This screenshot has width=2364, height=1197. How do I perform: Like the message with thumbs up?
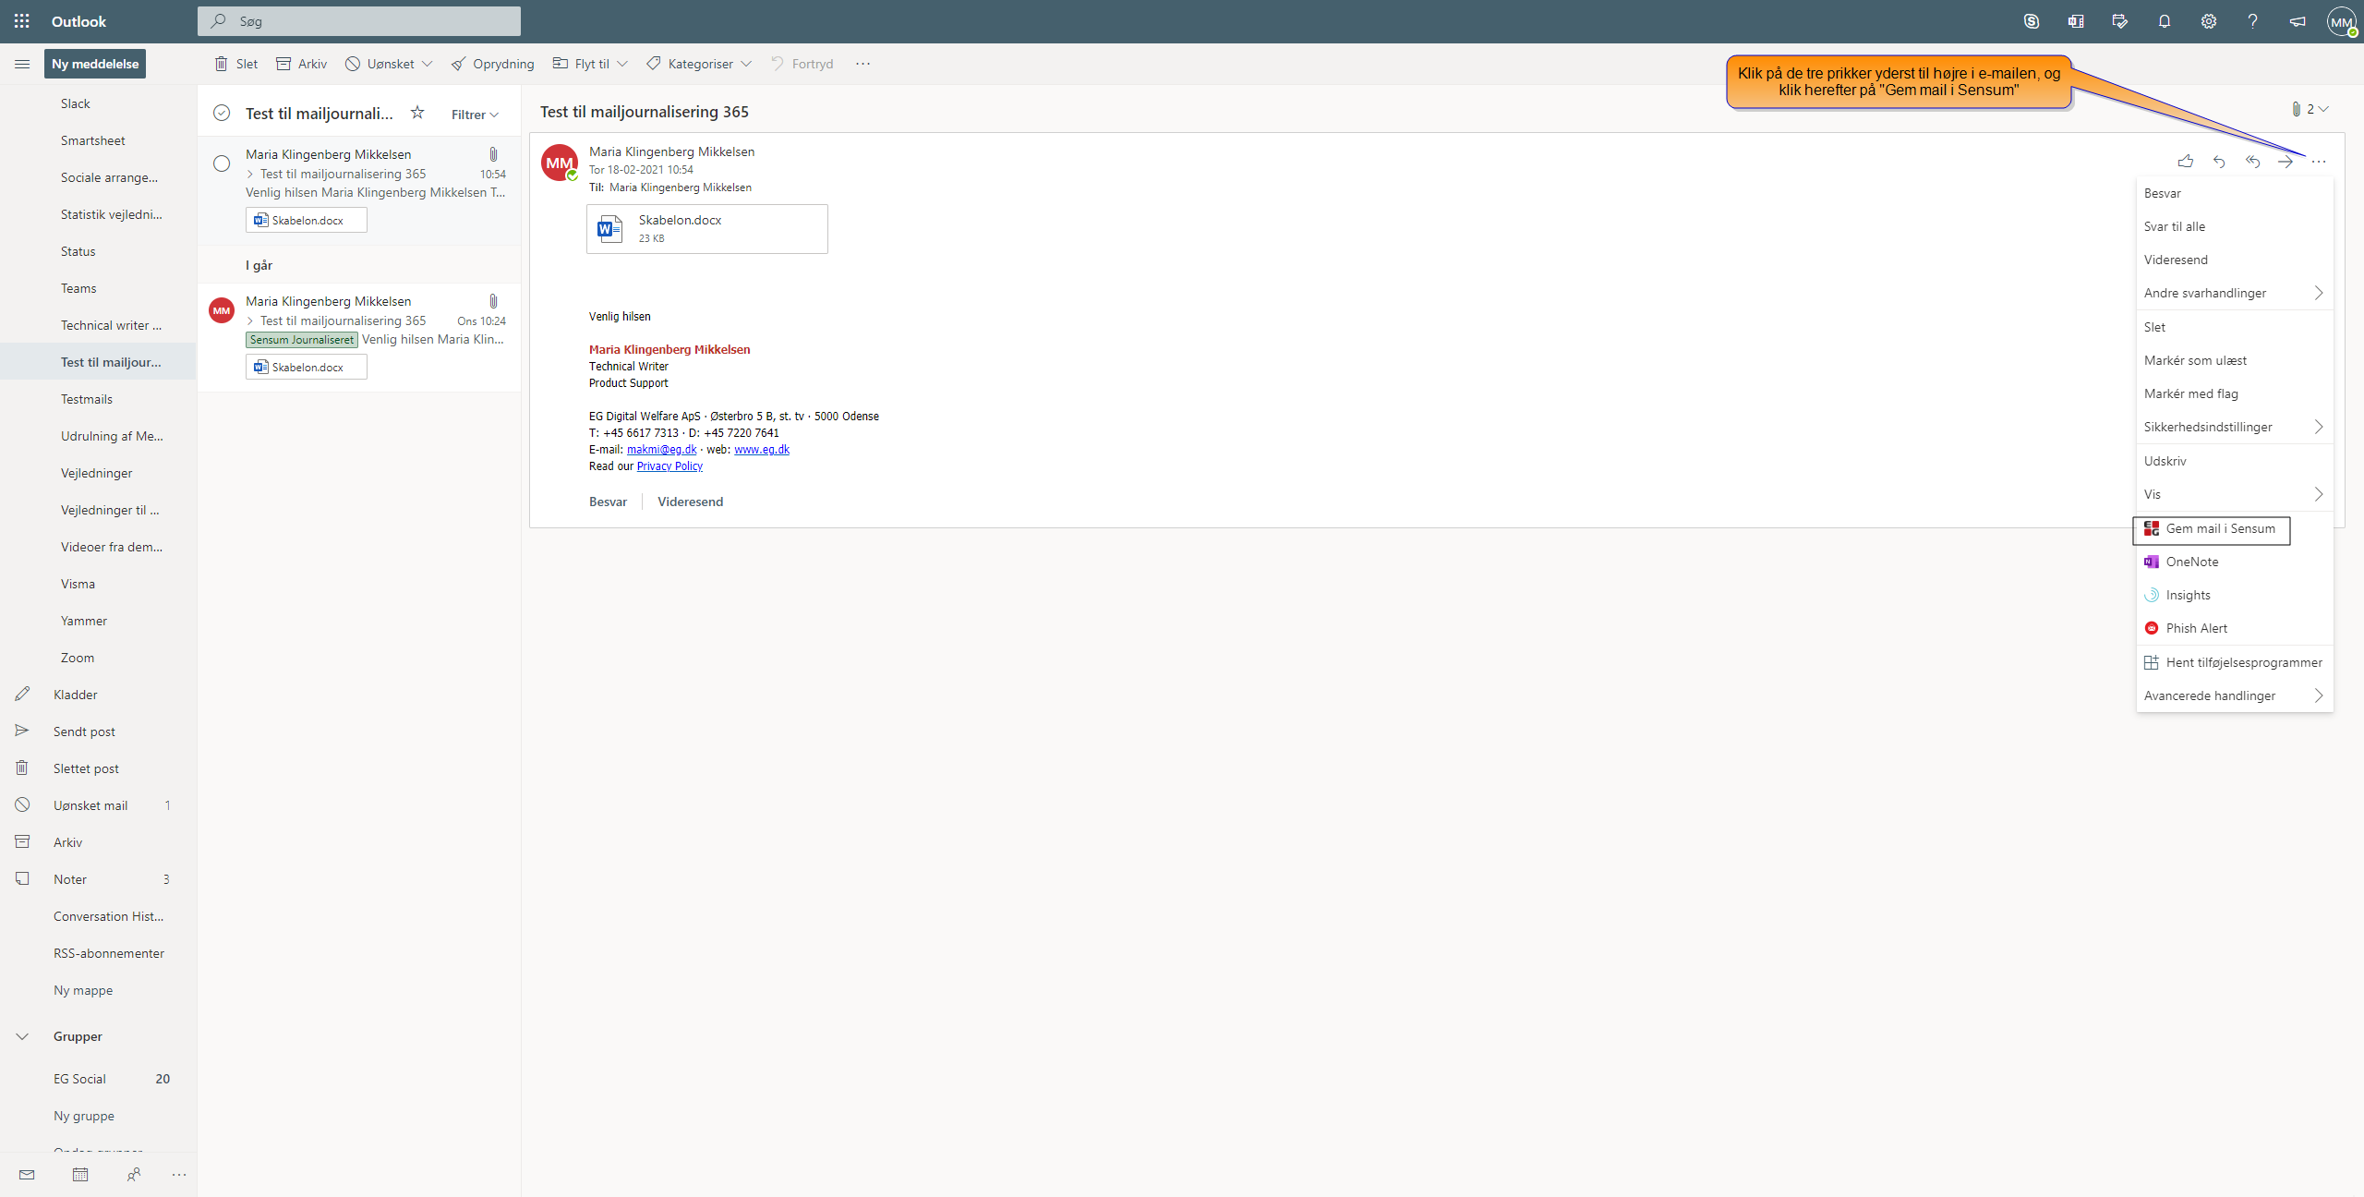tap(2185, 162)
